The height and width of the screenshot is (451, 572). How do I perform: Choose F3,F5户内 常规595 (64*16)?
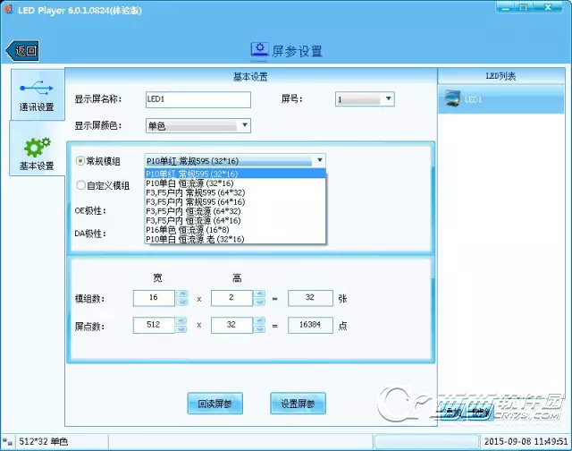tap(235, 202)
